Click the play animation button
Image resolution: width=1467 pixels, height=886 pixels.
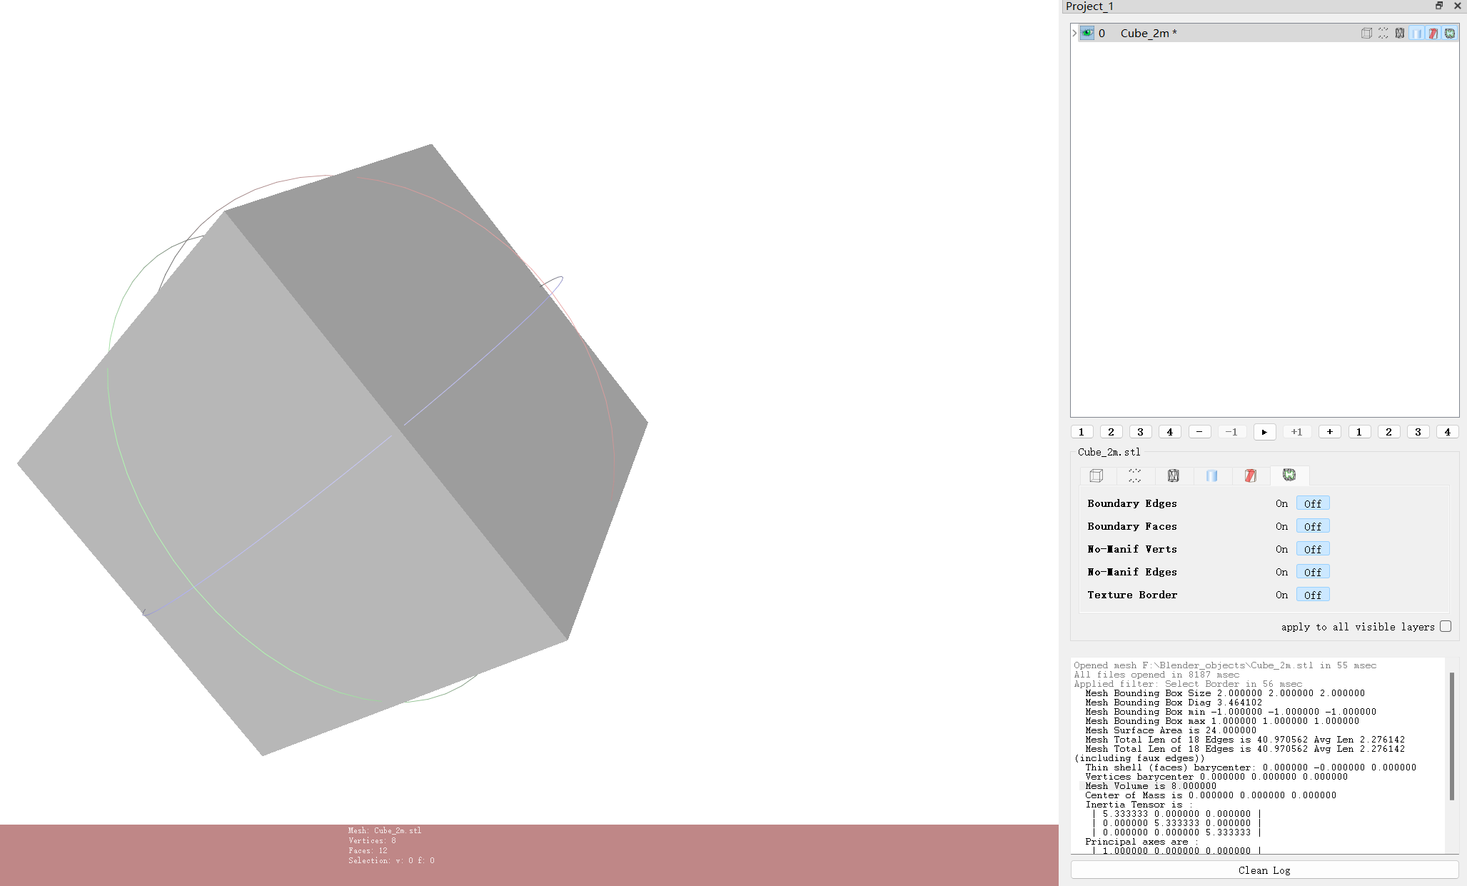click(1264, 432)
